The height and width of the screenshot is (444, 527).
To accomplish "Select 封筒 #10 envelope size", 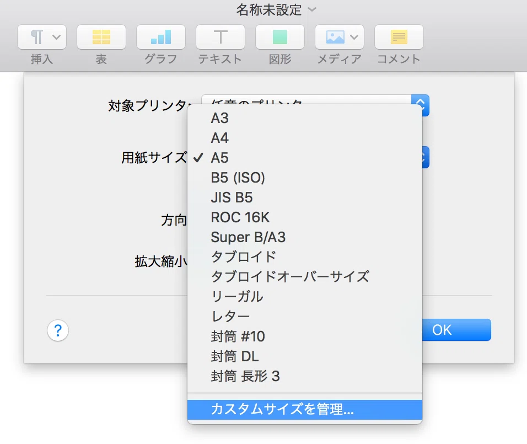I will click(304, 336).
